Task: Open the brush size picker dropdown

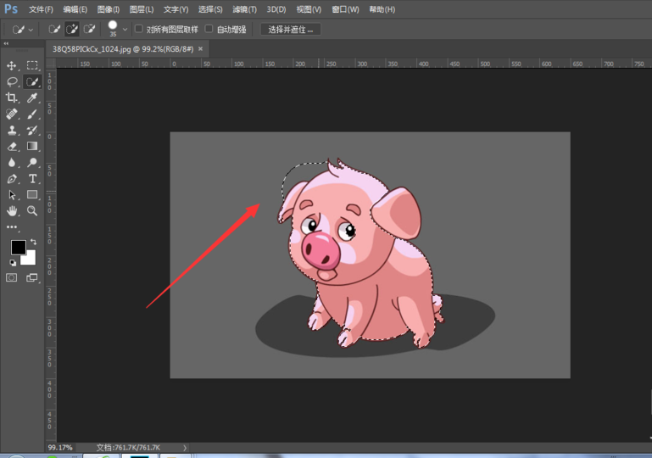Action: point(125,29)
